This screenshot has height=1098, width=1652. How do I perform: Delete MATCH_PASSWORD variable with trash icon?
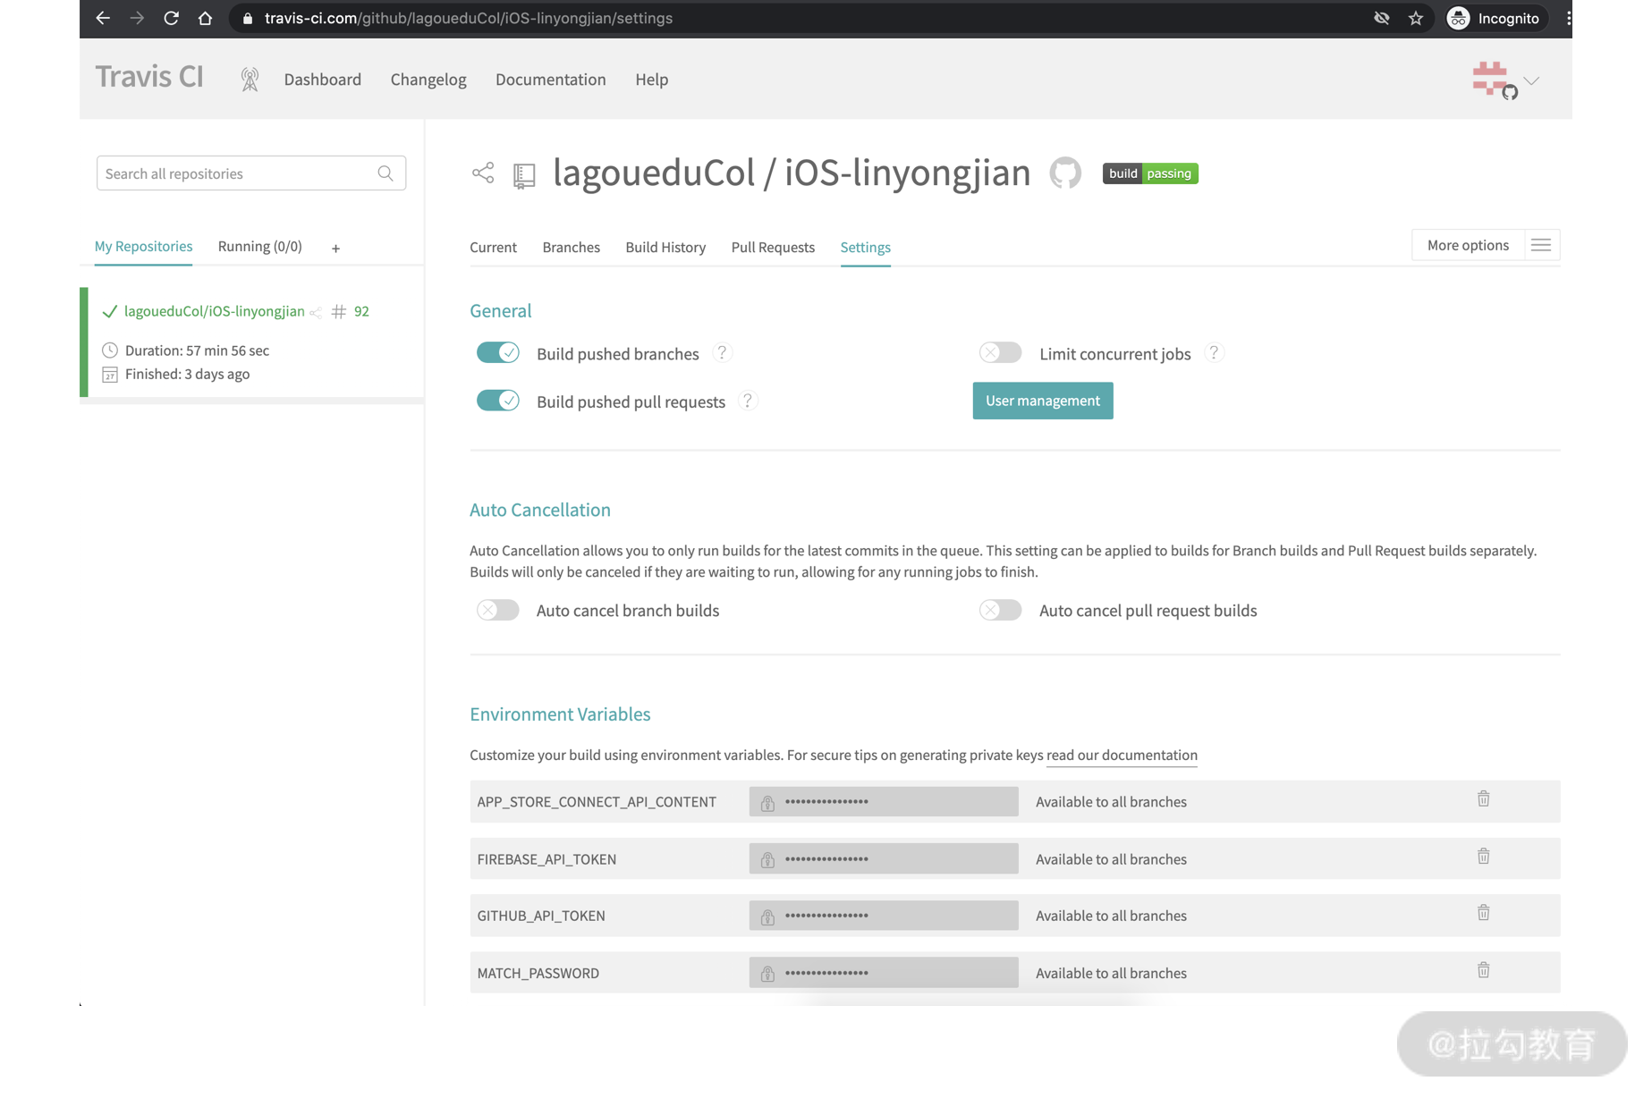click(x=1483, y=970)
